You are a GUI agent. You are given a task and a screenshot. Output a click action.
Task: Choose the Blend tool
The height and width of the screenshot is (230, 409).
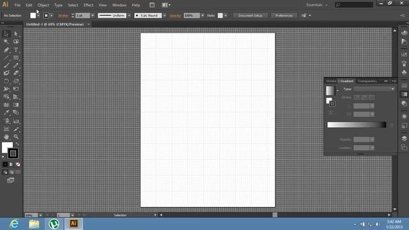point(16,112)
